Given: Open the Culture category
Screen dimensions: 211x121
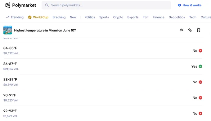Looking at the screenshot, I should [206, 17].
